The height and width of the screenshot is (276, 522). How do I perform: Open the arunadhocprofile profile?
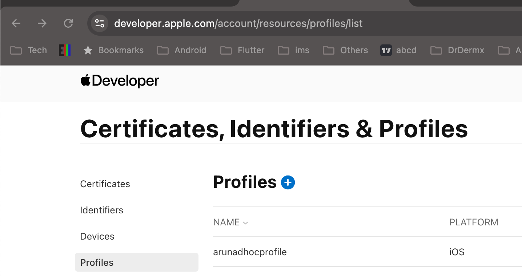pyautogui.click(x=250, y=252)
